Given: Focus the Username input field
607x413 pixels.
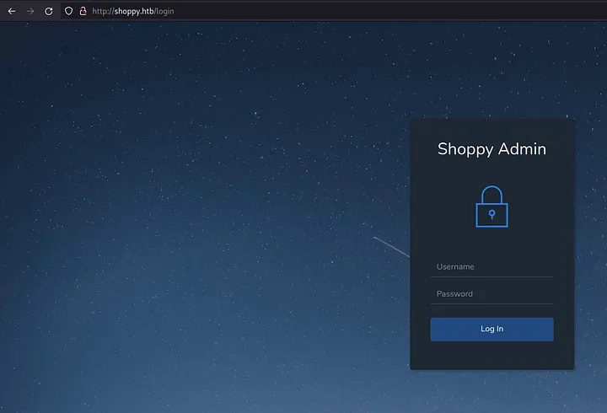Looking at the screenshot, I should pos(492,267).
